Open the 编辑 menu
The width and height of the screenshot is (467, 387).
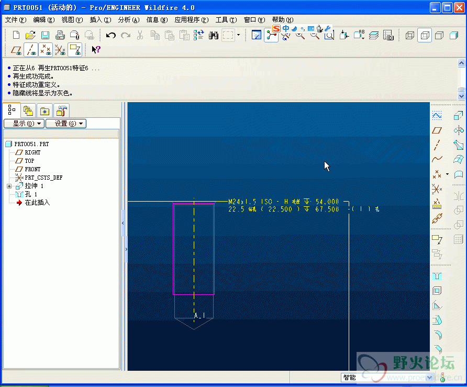(x=44, y=20)
